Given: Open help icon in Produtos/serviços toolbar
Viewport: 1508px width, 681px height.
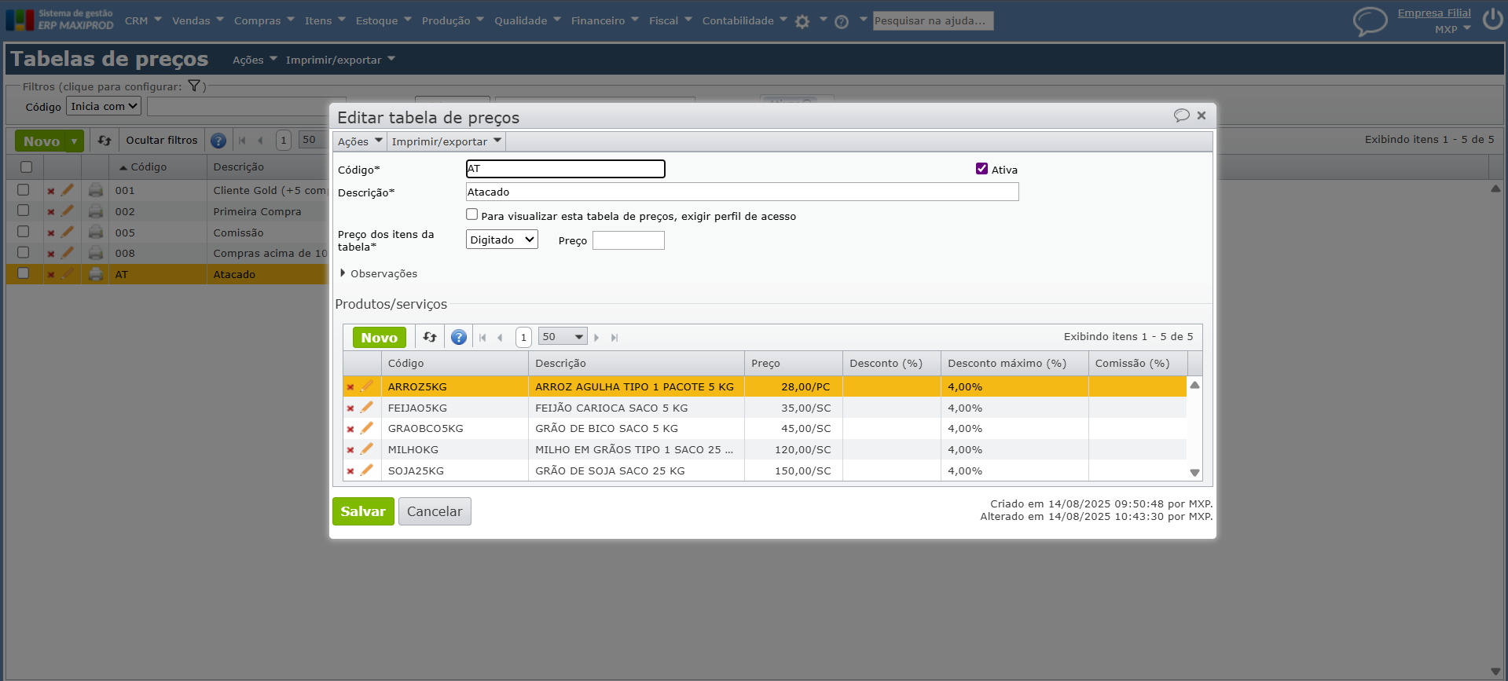Looking at the screenshot, I should [459, 337].
